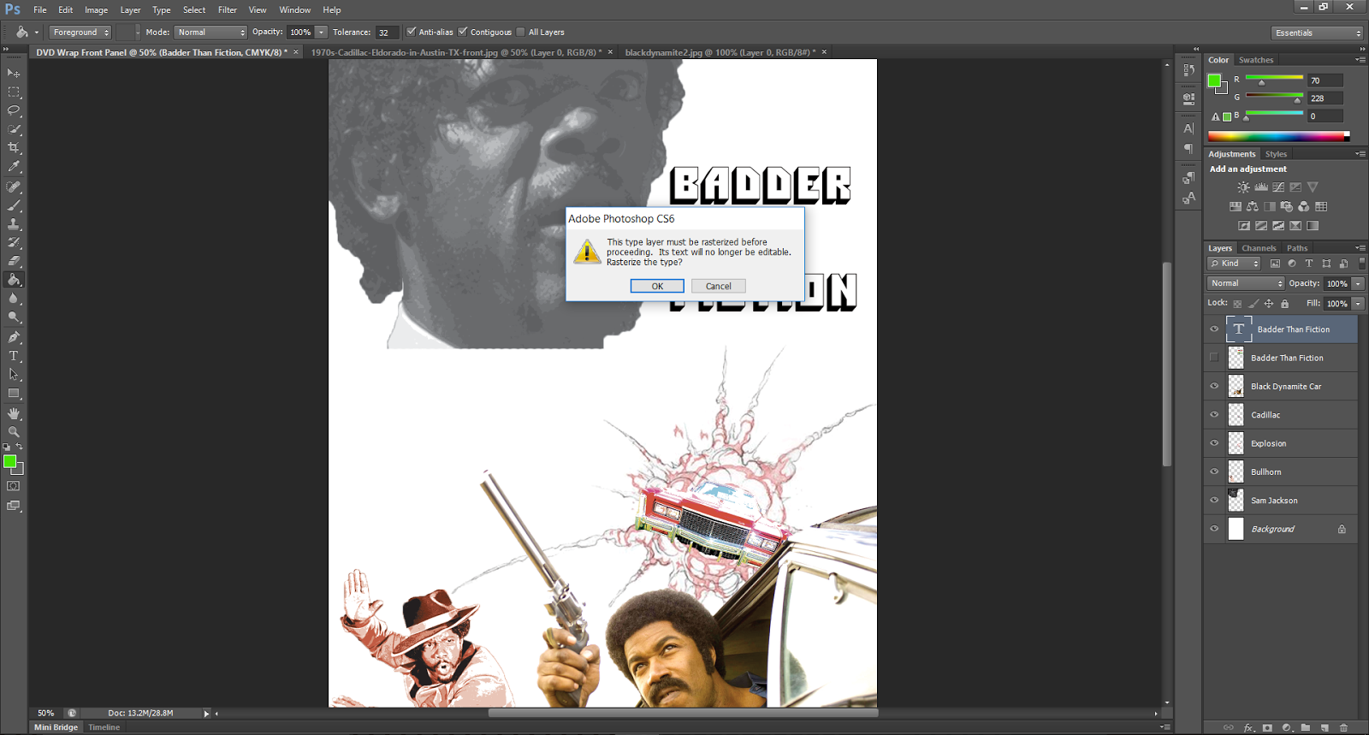Add a Brightness/Contrast adjustment
1369x735 pixels.
[1243, 187]
